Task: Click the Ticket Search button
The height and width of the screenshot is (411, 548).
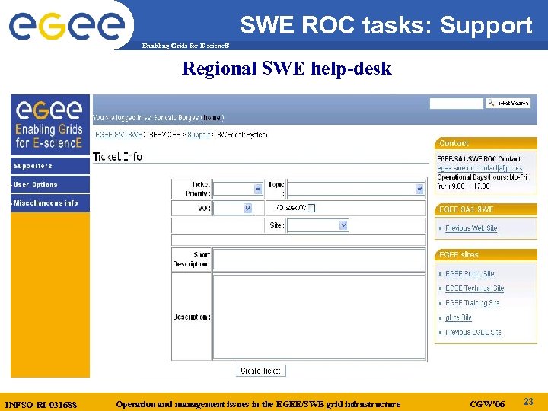Action: [508, 103]
